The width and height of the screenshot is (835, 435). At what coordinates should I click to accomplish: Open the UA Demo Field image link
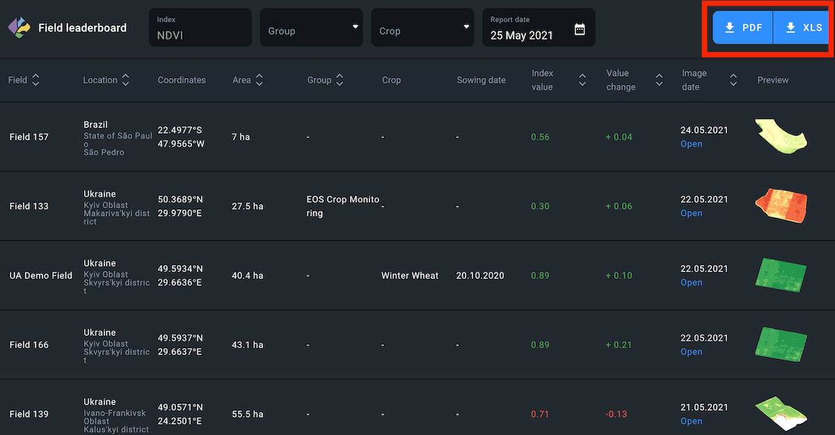tap(691, 283)
